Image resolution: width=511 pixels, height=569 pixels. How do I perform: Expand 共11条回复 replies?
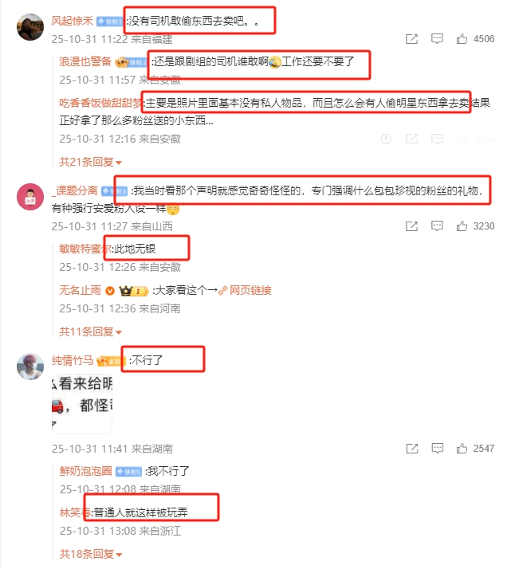click(x=90, y=332)
